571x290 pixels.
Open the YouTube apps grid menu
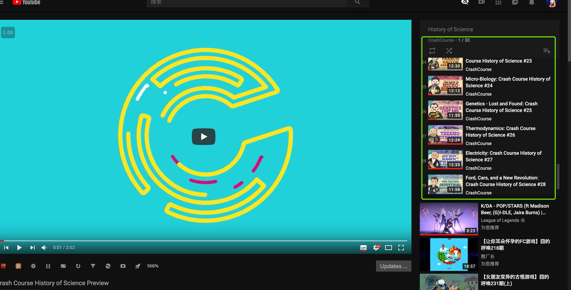(x=498, y=2)
